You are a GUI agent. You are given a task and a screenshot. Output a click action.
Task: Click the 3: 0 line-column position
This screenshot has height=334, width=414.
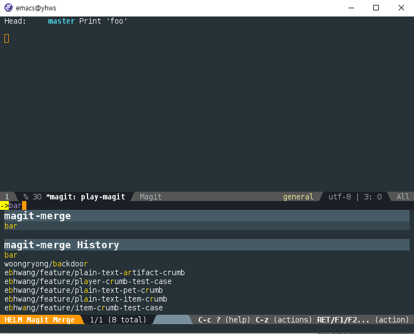(373, 197)
